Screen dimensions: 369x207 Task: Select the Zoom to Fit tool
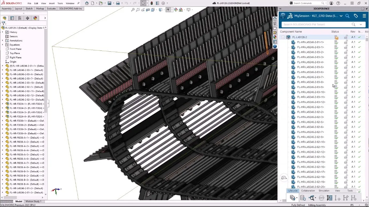(133, 10)
